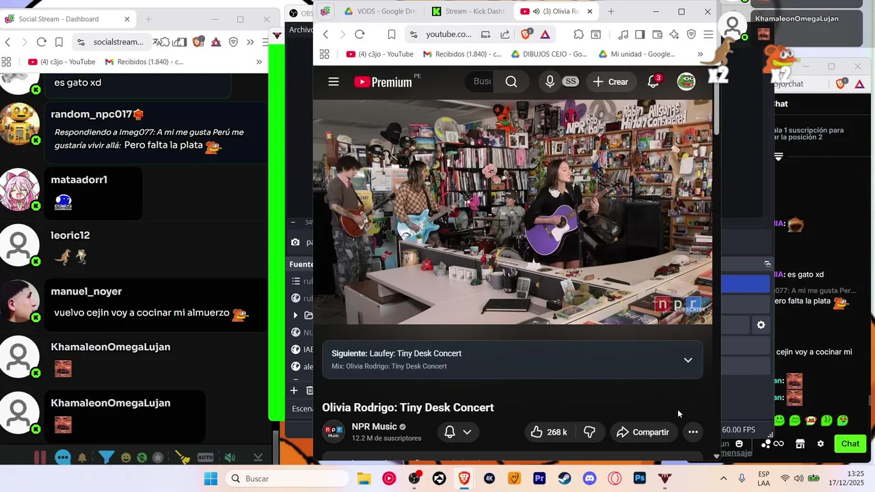Toggle the green circular icon in Social Stream

pyautogui.click(x=142, y=457)
